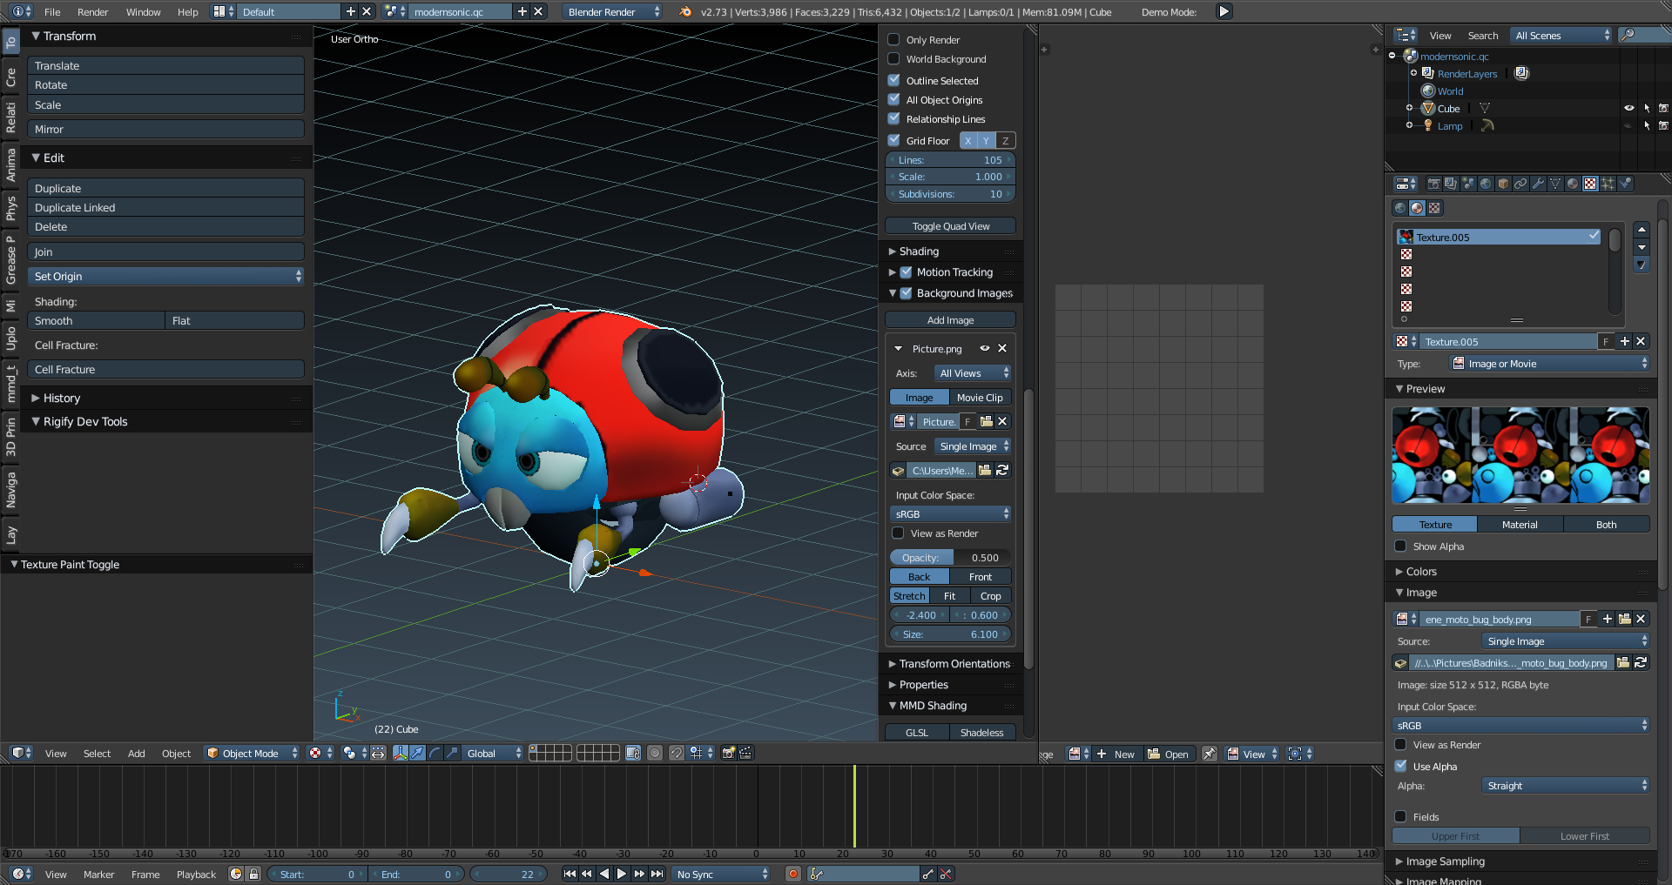Click the OpenGL render camera icon

point(728,753)
